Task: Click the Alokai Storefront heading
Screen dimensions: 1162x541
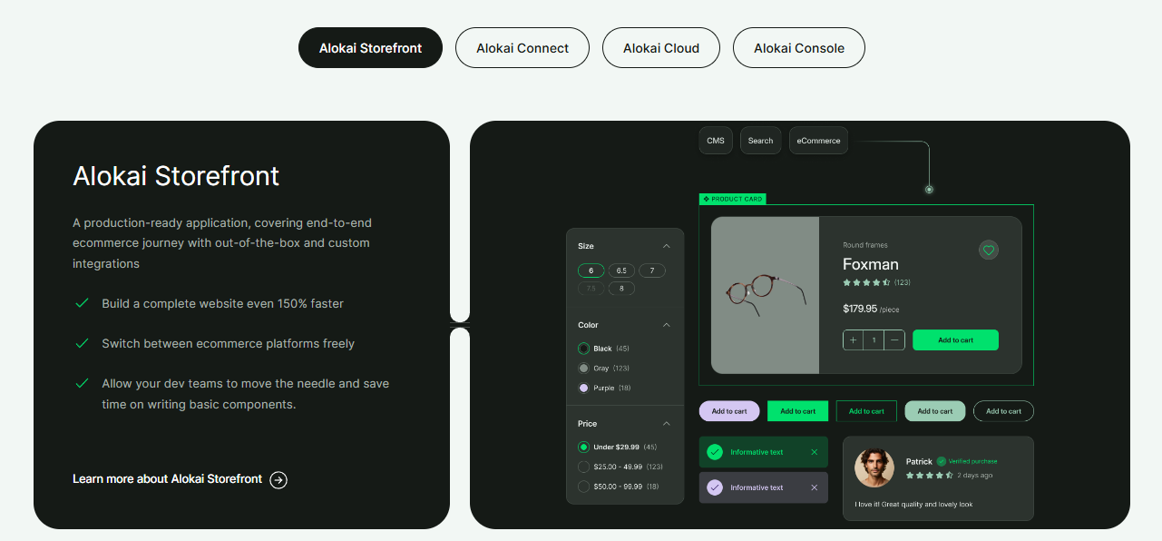Action: [x=176, y=175]
